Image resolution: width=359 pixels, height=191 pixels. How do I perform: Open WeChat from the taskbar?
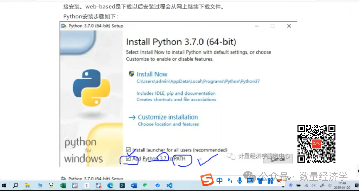(x=146, y=185)
